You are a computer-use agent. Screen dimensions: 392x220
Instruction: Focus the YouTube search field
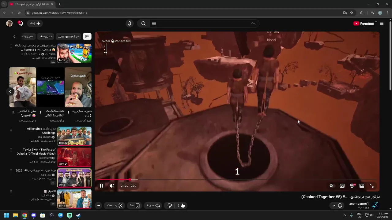[204, 24]
